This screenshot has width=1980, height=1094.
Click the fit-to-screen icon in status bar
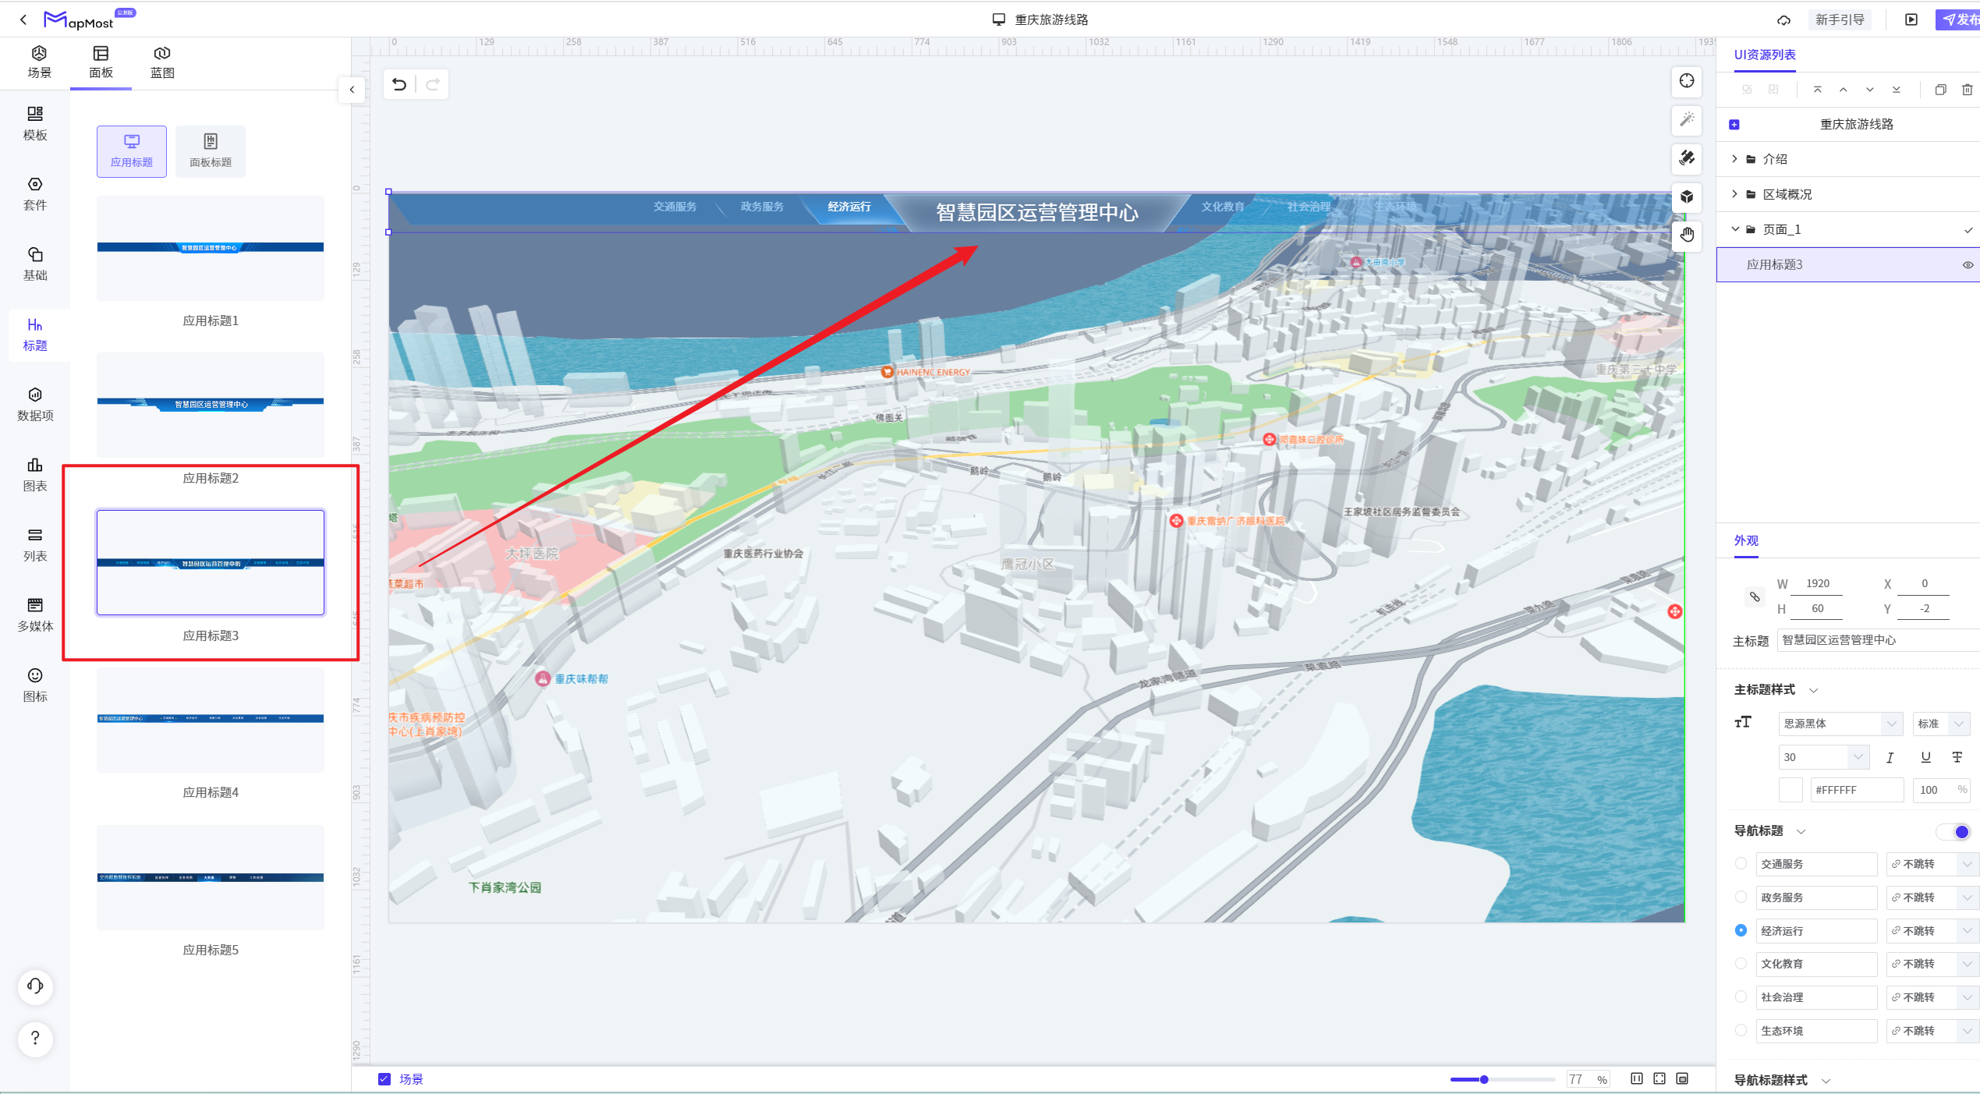pos(1659,1079)
